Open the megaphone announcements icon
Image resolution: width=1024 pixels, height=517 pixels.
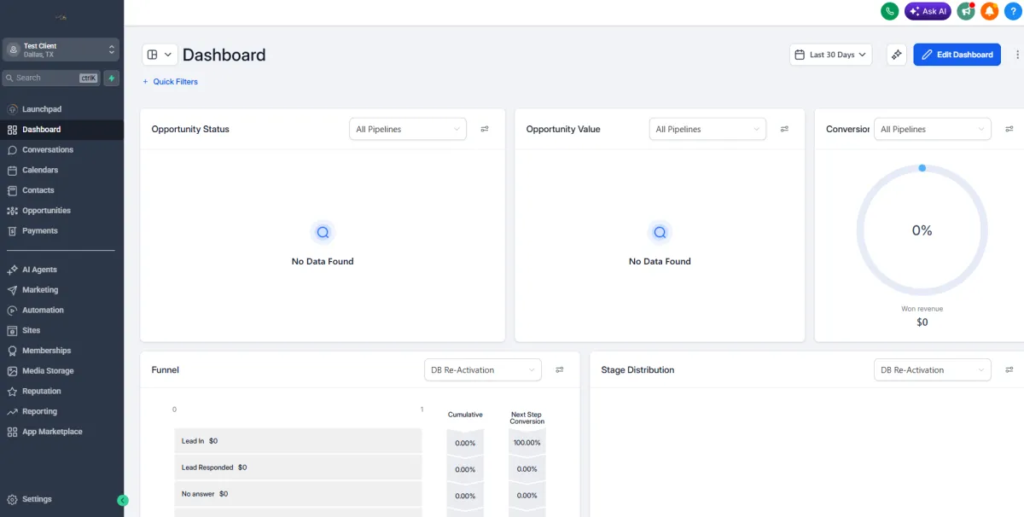point(966,11)
